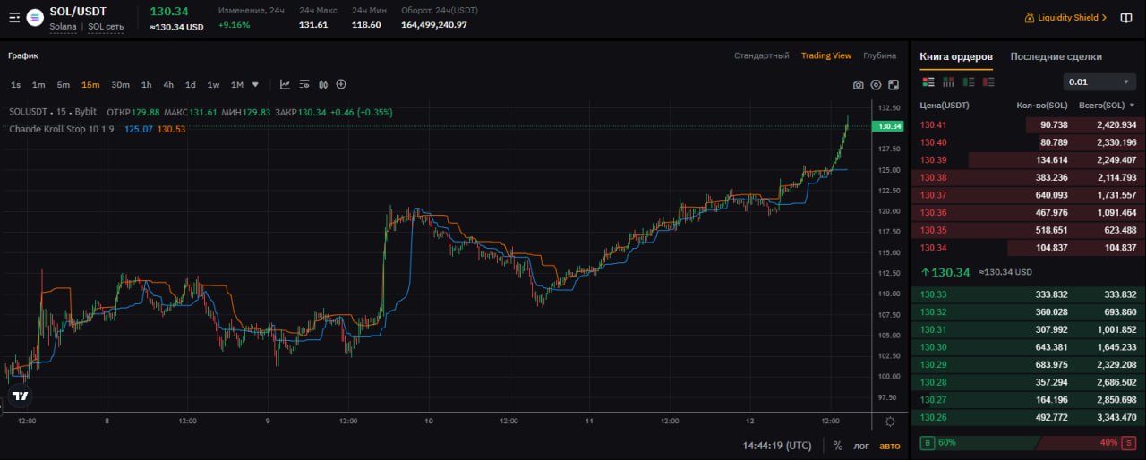Viewport: 1146px width, 460px height.
Task: Select the 4h timeframe
Action: click(x=168, y=85)
